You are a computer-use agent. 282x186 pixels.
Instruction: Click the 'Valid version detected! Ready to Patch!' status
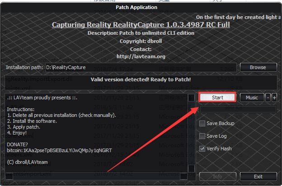click(x=141, y=79)
